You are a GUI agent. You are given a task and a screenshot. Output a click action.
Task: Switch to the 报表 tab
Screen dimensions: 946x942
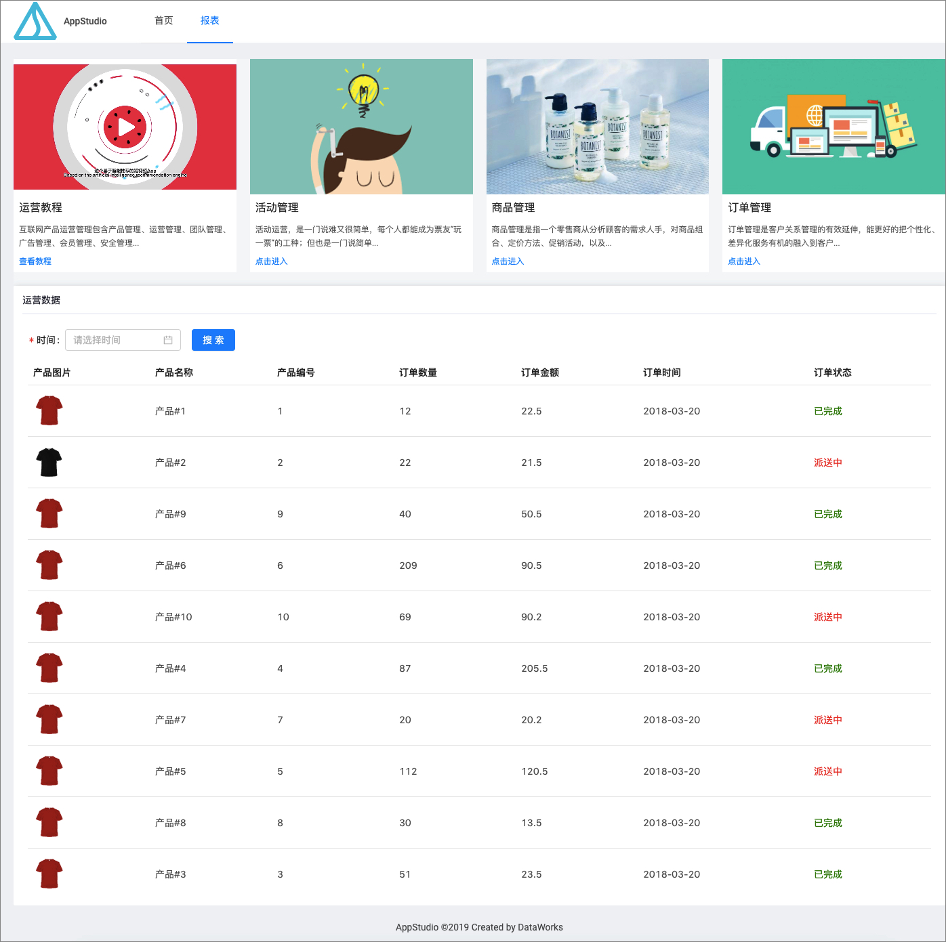point(210,21)
